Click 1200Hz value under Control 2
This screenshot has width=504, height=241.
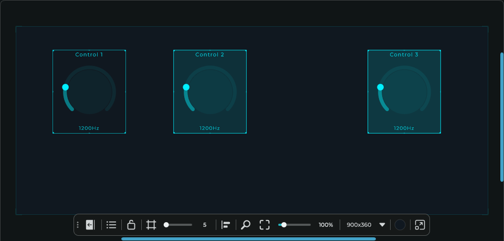pyautogui.click(x=210, y=128)
